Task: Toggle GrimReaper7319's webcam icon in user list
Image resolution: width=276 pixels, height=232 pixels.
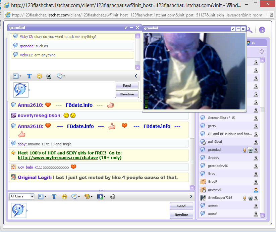Action: pyautogui.click(x=250, y=198)
